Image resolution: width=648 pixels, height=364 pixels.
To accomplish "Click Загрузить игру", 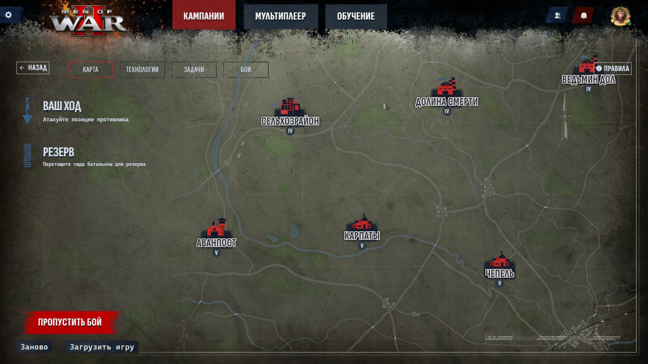I will pos(102,347).
